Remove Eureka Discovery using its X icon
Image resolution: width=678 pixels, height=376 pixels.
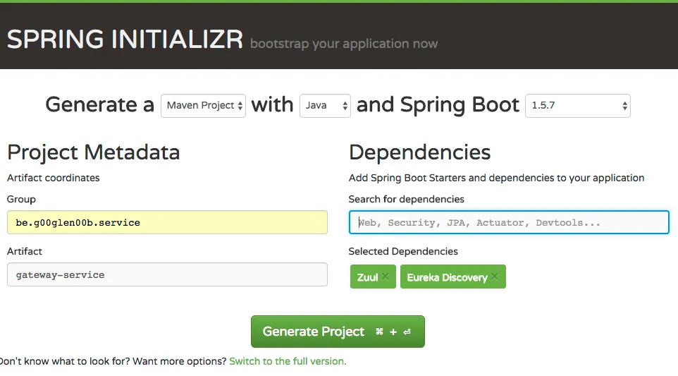tap(495, 277)
